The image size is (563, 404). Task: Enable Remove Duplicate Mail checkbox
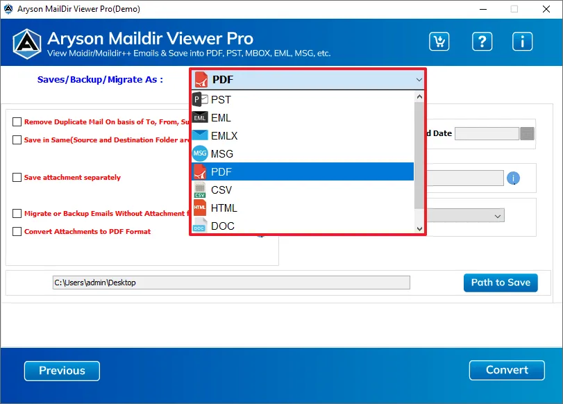coord(17,121)
